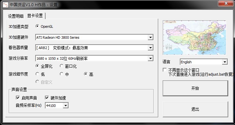The width and height of the screenshot is (235, 125).
Task: Select the 显卡设置 tab
Action: [x=35, y=16]
